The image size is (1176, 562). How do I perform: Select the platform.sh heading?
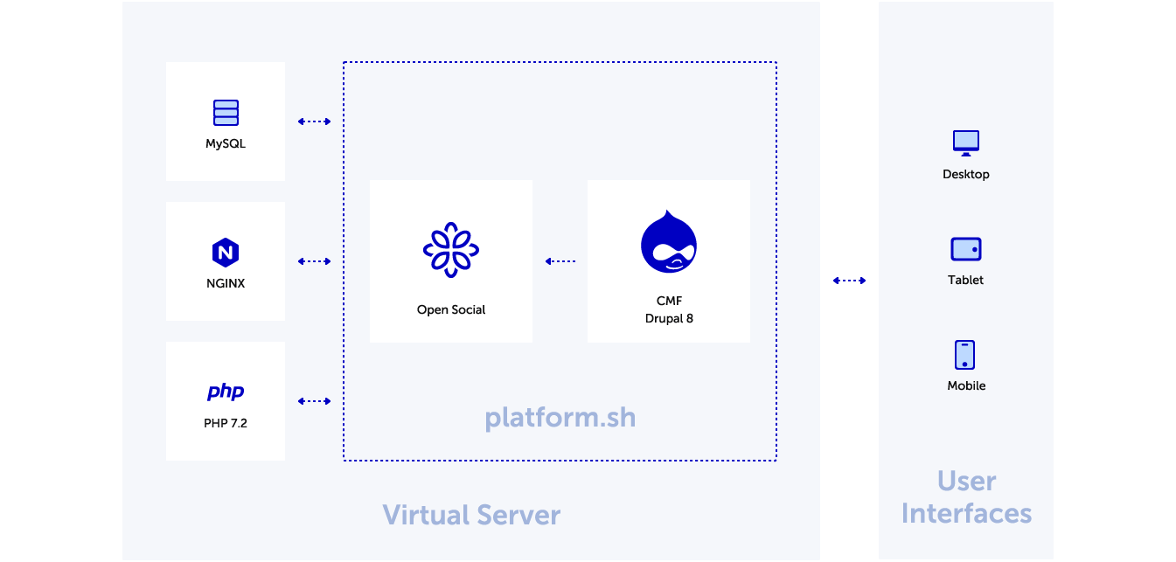click(560, 418)
